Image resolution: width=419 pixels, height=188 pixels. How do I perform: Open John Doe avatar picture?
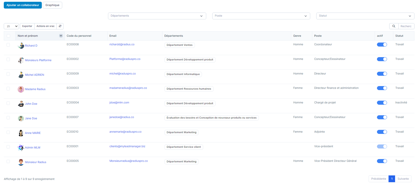21,104
